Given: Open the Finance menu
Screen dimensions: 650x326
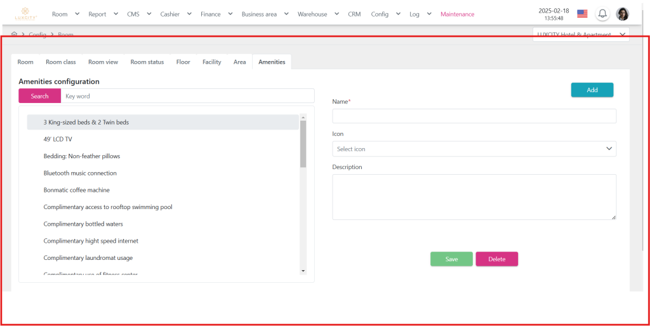Looking at the screenshot, I should click(x=216, y=14).
